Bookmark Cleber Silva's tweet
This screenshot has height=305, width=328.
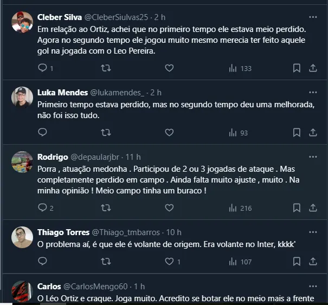coord(297,68)
